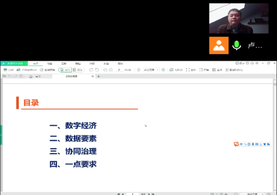Click the page number field in the toolbar
Viewport: 277px width, 195px height.
click(119, 70)
